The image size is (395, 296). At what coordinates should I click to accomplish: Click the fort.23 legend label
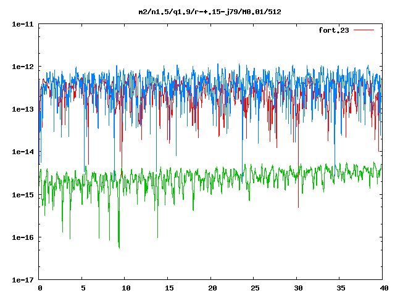pyautogui.click(x=334, y=30)
